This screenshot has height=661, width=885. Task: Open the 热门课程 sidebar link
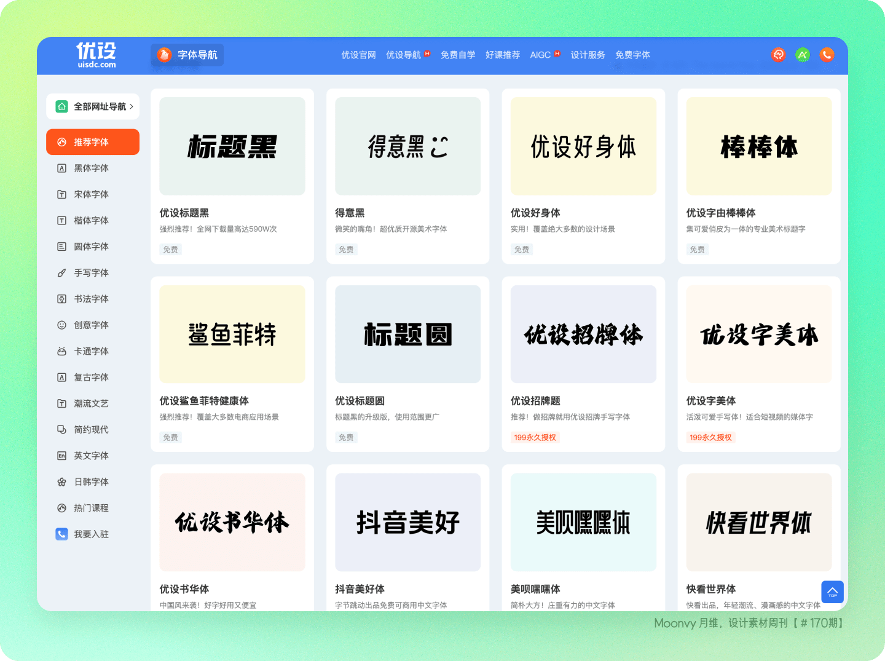tap(91, 508)
